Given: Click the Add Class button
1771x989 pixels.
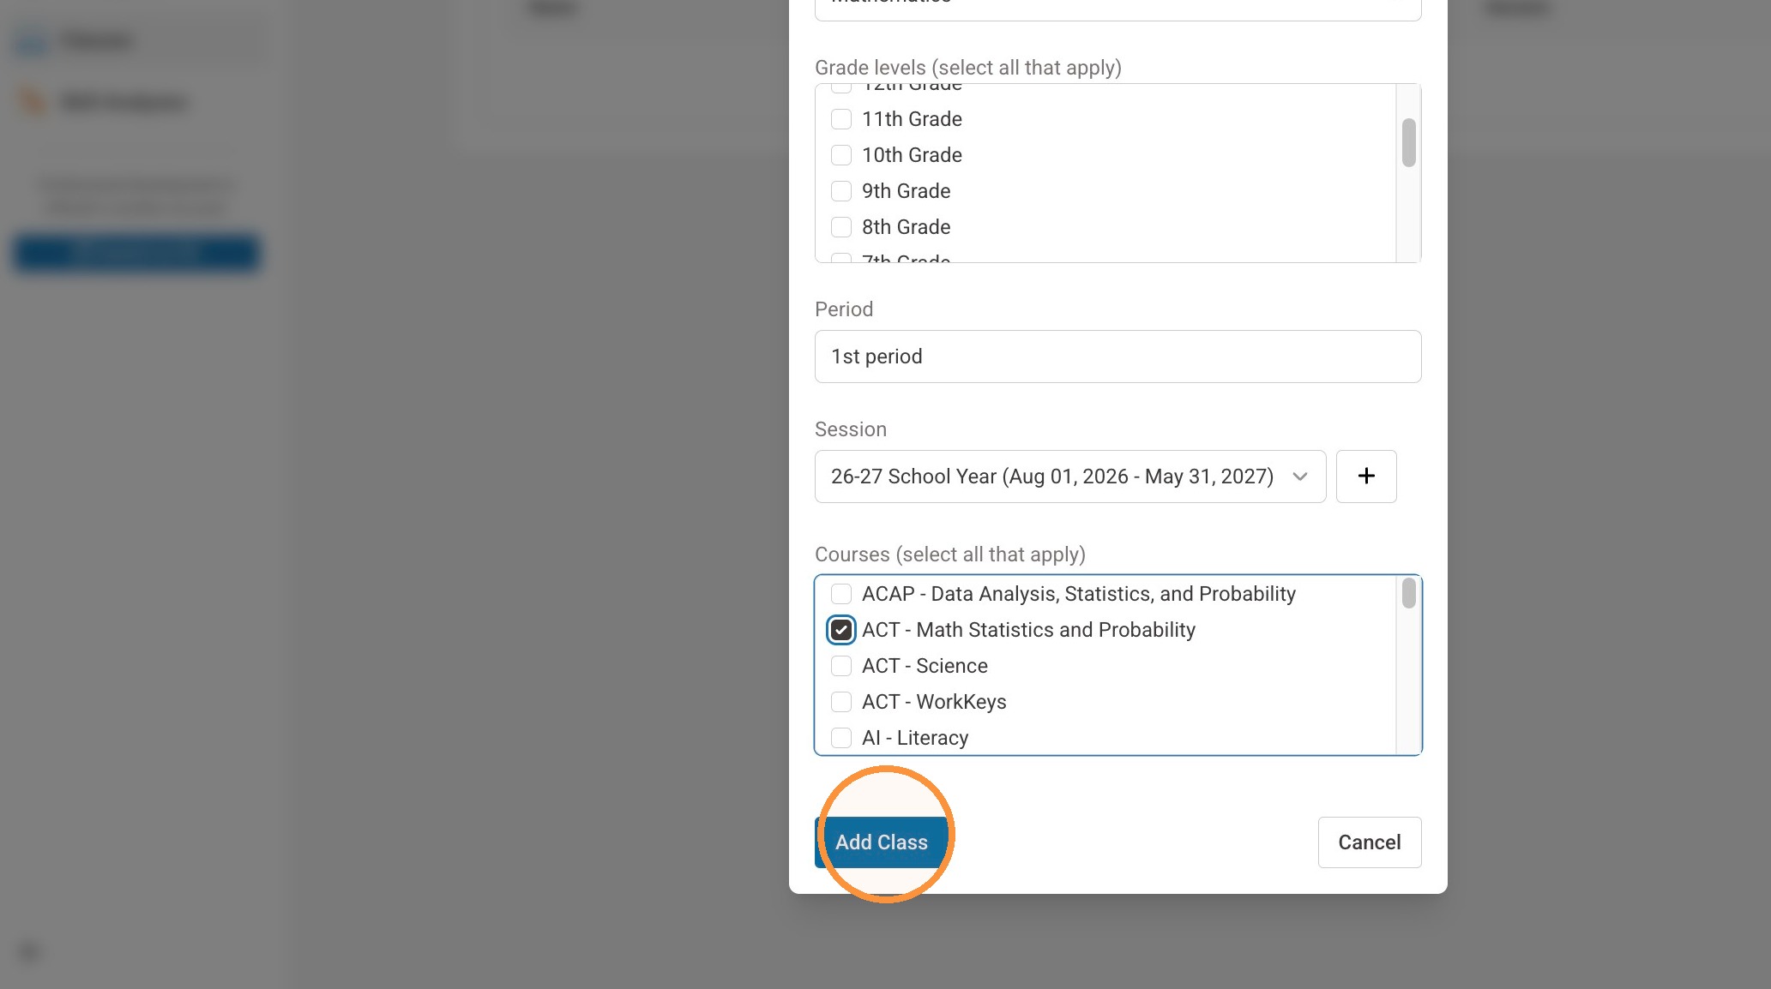Looking at the screenshot, I should point(881,842).
